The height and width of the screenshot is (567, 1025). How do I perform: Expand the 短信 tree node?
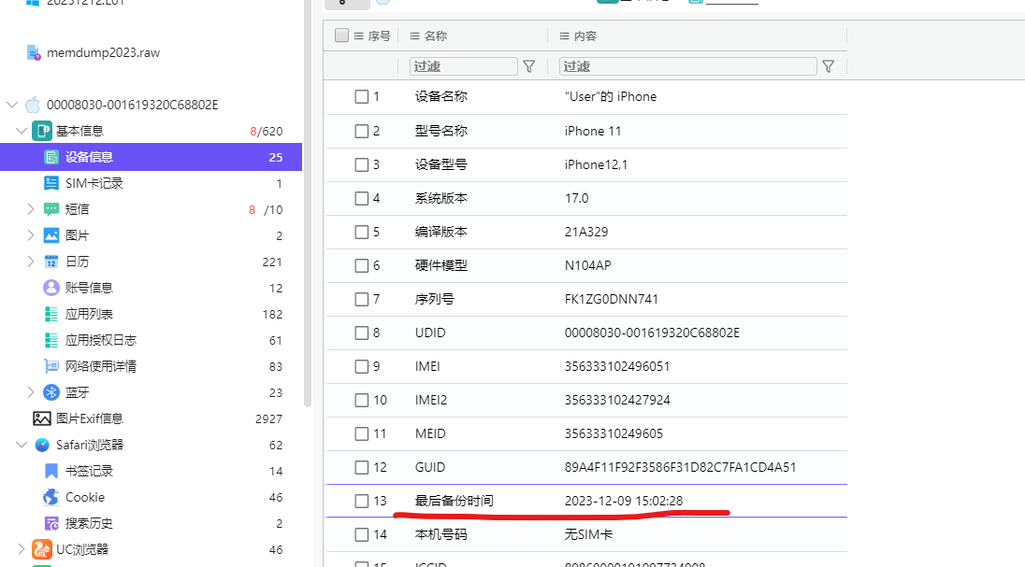30,209
